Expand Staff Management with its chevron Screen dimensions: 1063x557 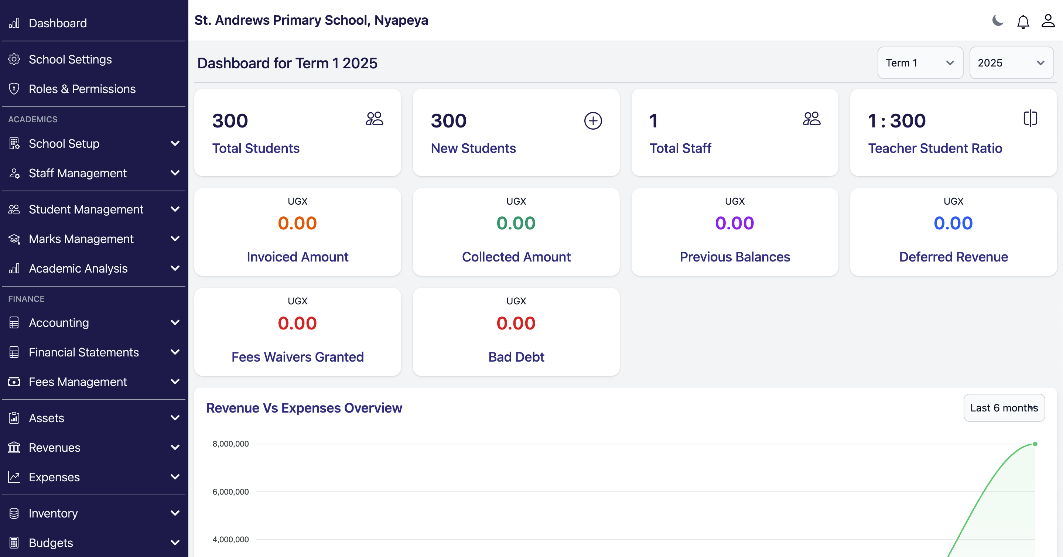click(x=175, y=173)
